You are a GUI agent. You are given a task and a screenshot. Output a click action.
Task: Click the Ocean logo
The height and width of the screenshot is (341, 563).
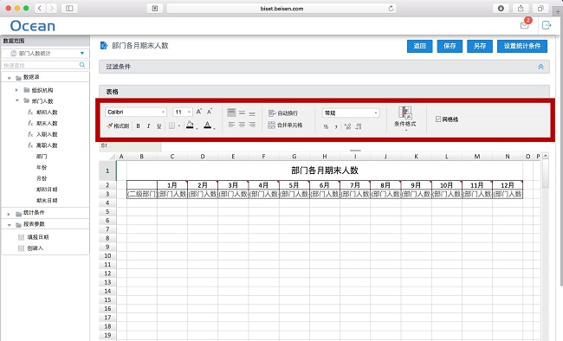33,26
